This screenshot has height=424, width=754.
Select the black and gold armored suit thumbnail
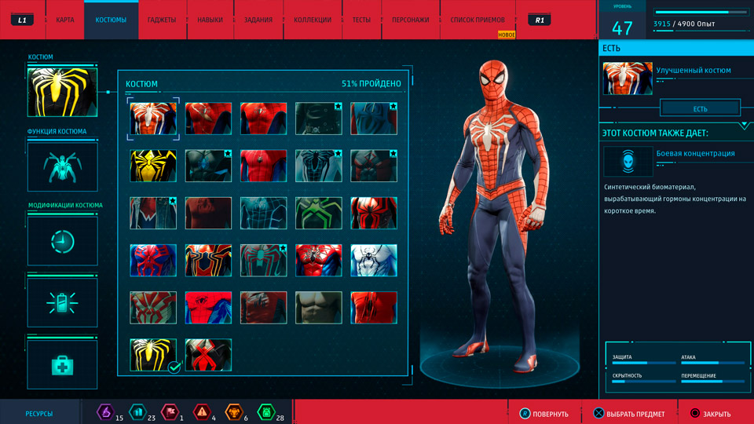pyautogui.click(x=208, y=260)
